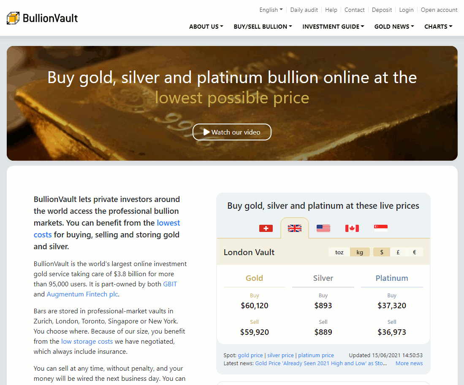Switch weight unit to kg

point(360,252)
